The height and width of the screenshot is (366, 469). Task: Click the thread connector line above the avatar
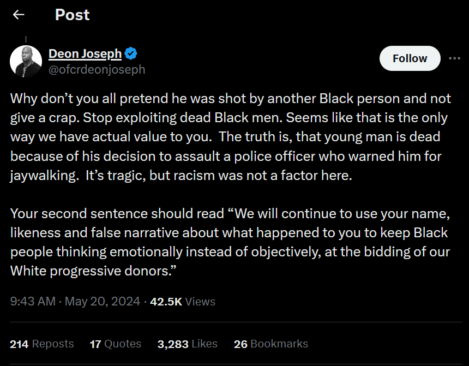(26, 39)
